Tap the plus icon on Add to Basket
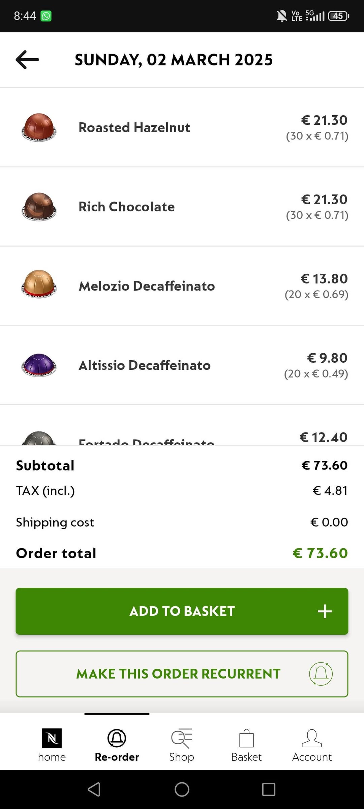Viewport: 364px width, 809px height. [325, 611]
